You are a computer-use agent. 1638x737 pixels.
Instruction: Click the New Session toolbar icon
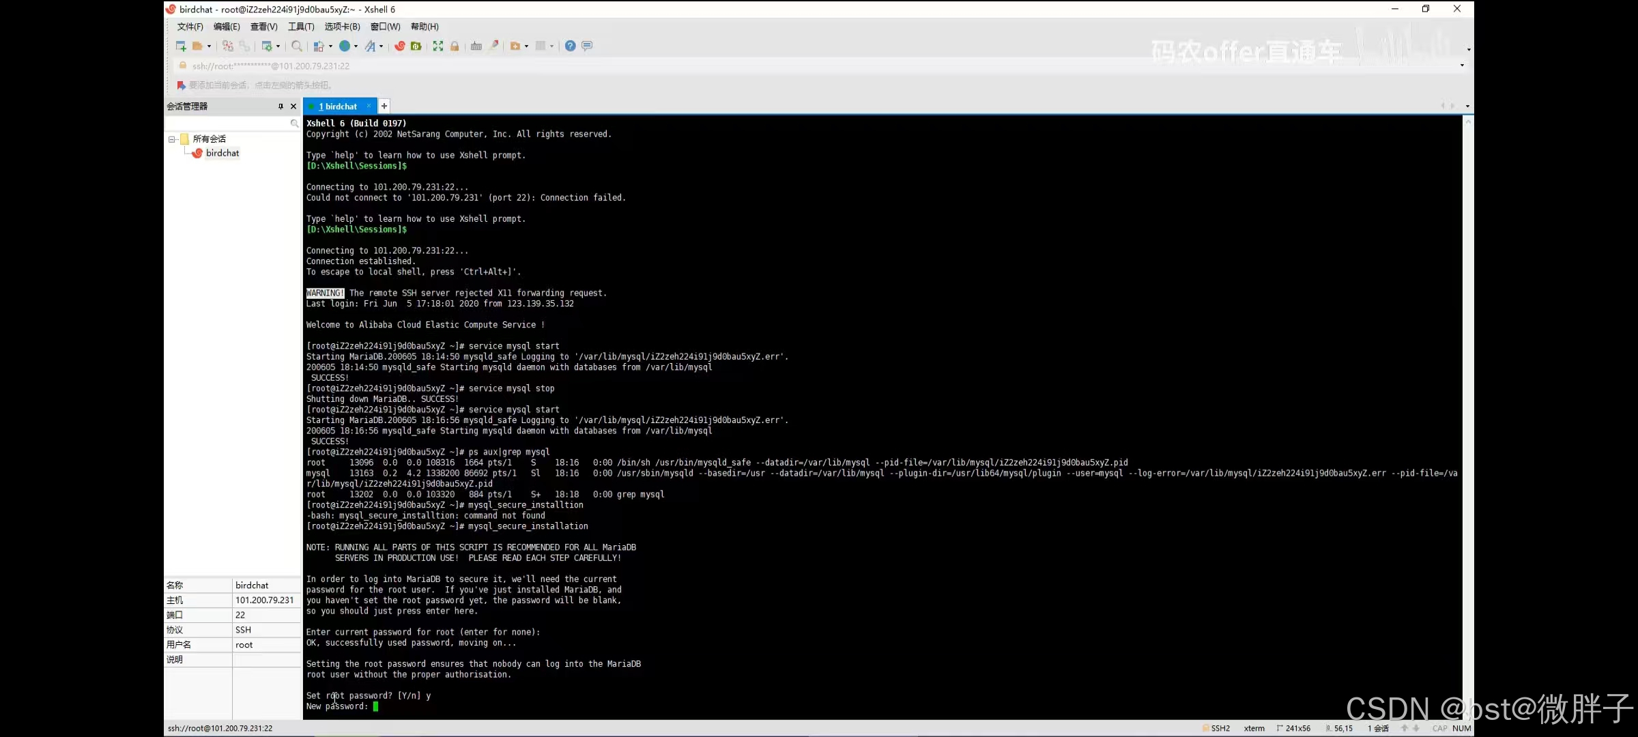point(181,46)
